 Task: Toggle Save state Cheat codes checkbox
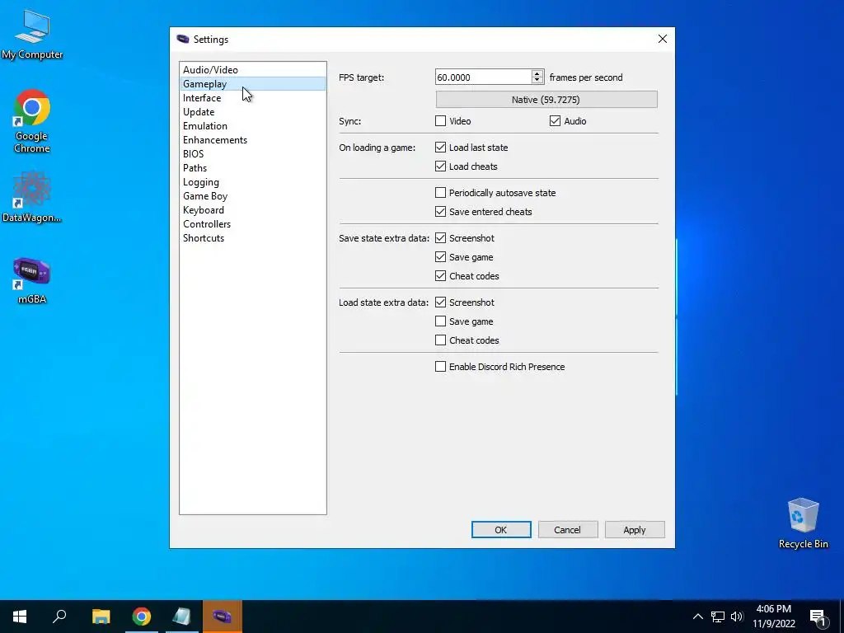click(x=440, y=275)
